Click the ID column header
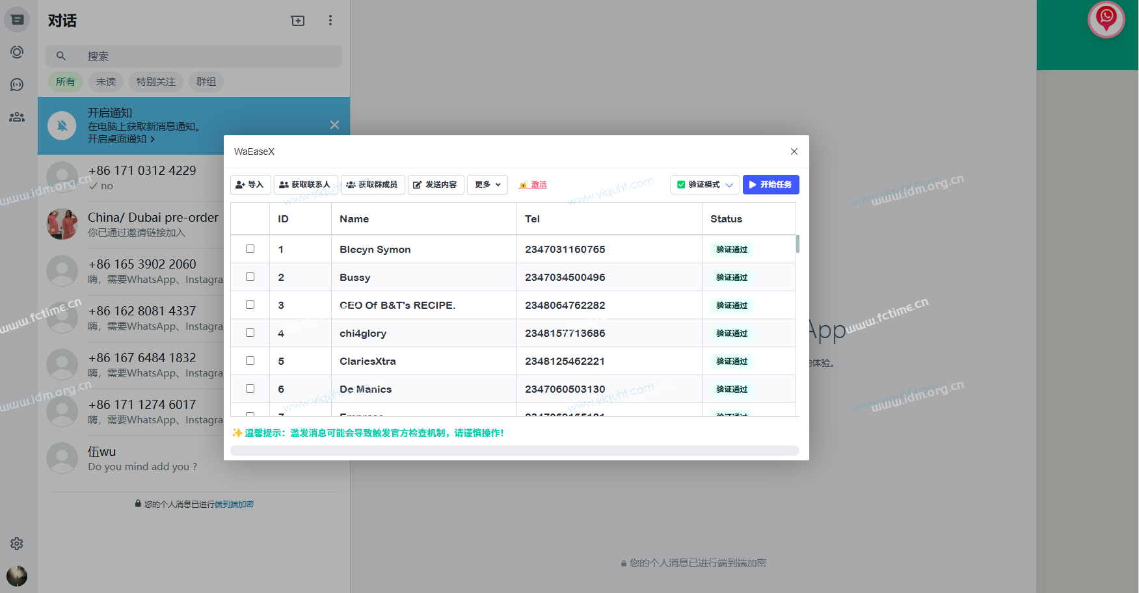The image size is (1139, 593). [301, 219]
